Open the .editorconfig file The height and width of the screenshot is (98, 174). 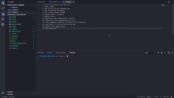click(x=16, y=32)
